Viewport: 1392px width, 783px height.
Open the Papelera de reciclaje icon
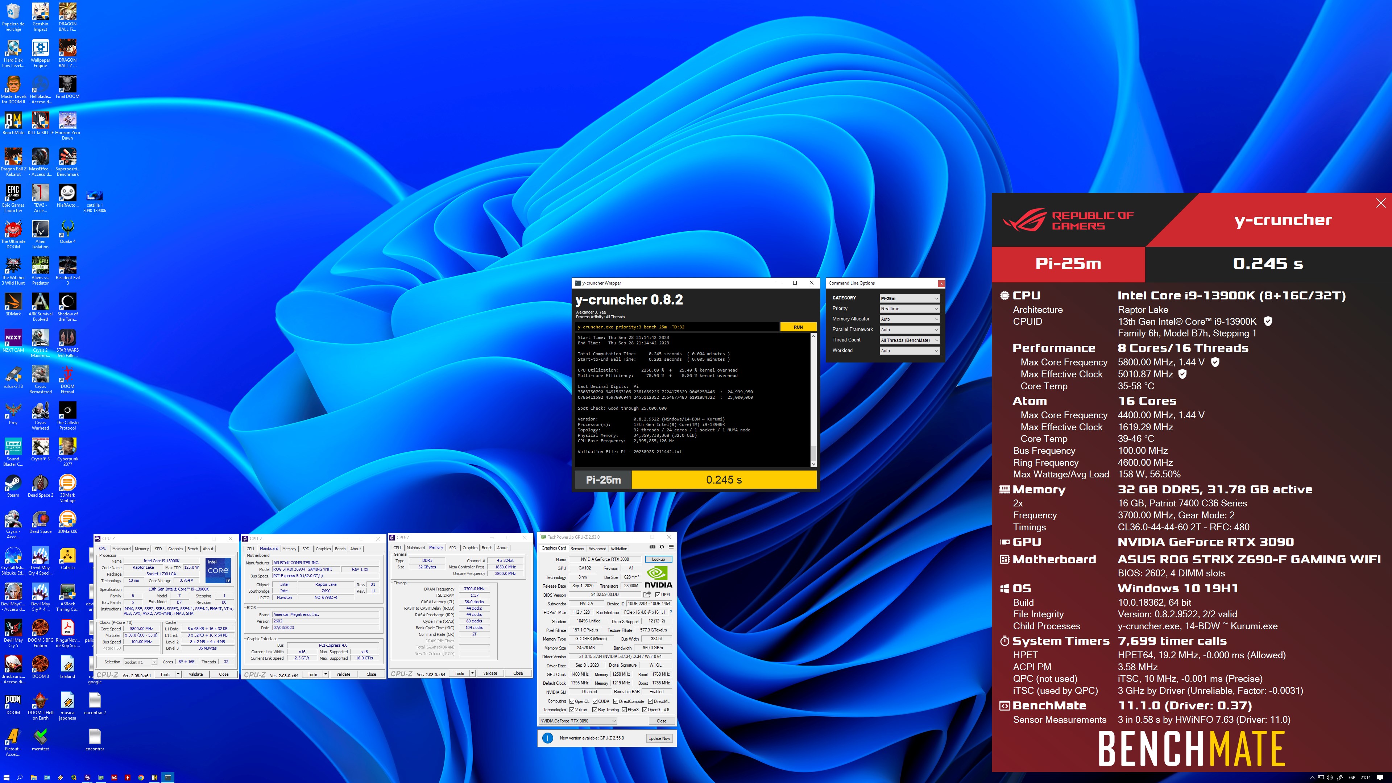click(13, 17)
